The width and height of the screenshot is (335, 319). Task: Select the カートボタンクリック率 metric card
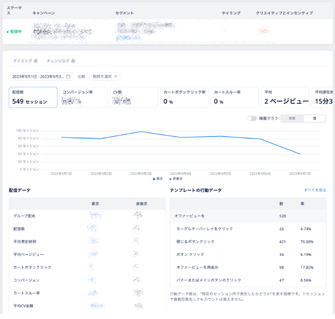(x=184, y=97)
